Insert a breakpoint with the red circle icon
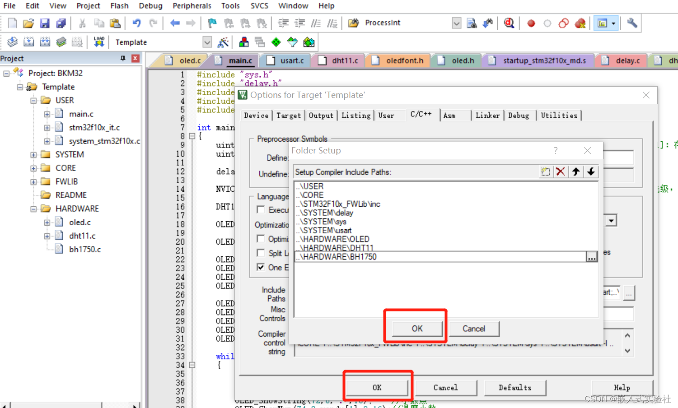678x408 pixels. pyautogui.click(x=531, y=23)
